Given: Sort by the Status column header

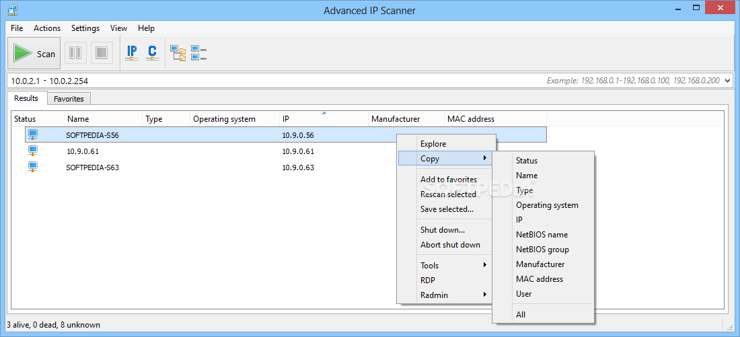Looking at the screenshot, I should tap(38, 119).
